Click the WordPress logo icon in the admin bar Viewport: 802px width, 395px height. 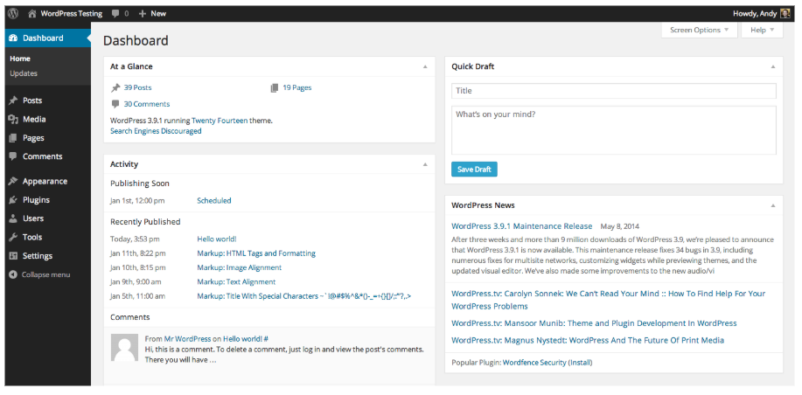(13, 14)
